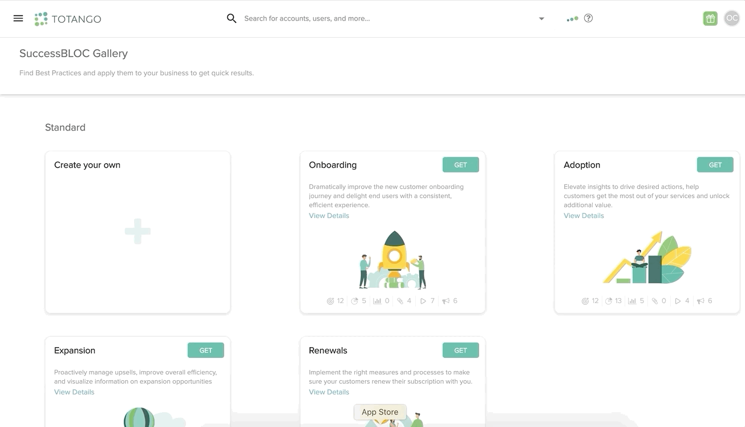The image size is (745, 427).
Task: Click Onboarding segments pie icon showing 5
Action: [x=354, y=301]
